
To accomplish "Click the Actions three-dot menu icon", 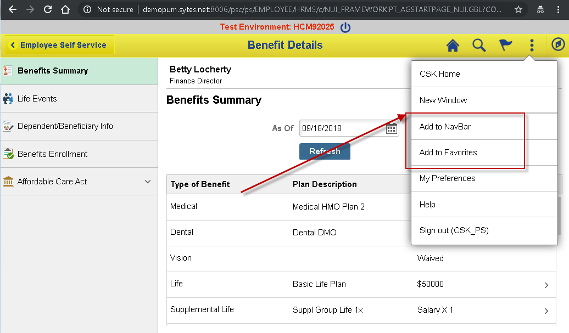I will pyautogui.click(x=531, y=46).
